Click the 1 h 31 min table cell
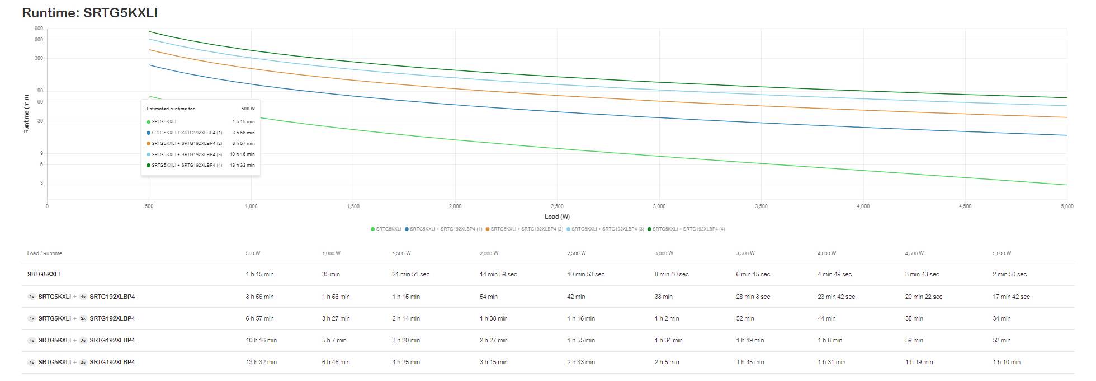The width and height of the screenshot is (1096, 381). pos(832,362)
